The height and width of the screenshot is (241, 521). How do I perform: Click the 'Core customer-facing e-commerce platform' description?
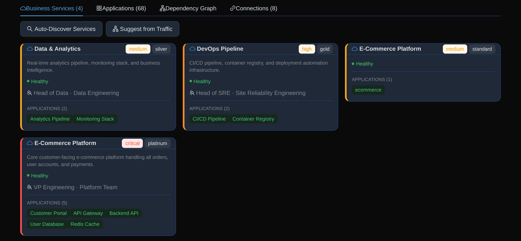[97, 161]
